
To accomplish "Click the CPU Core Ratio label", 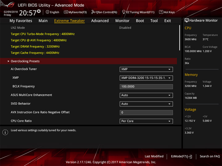I will pyautogui.click(x=21, y=121).
